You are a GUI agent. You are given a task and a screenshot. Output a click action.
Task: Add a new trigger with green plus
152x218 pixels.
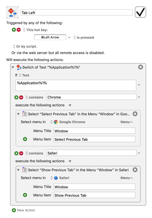point(14,30)
